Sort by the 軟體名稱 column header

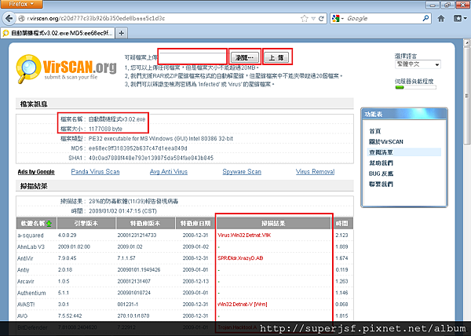click(36, 224)
